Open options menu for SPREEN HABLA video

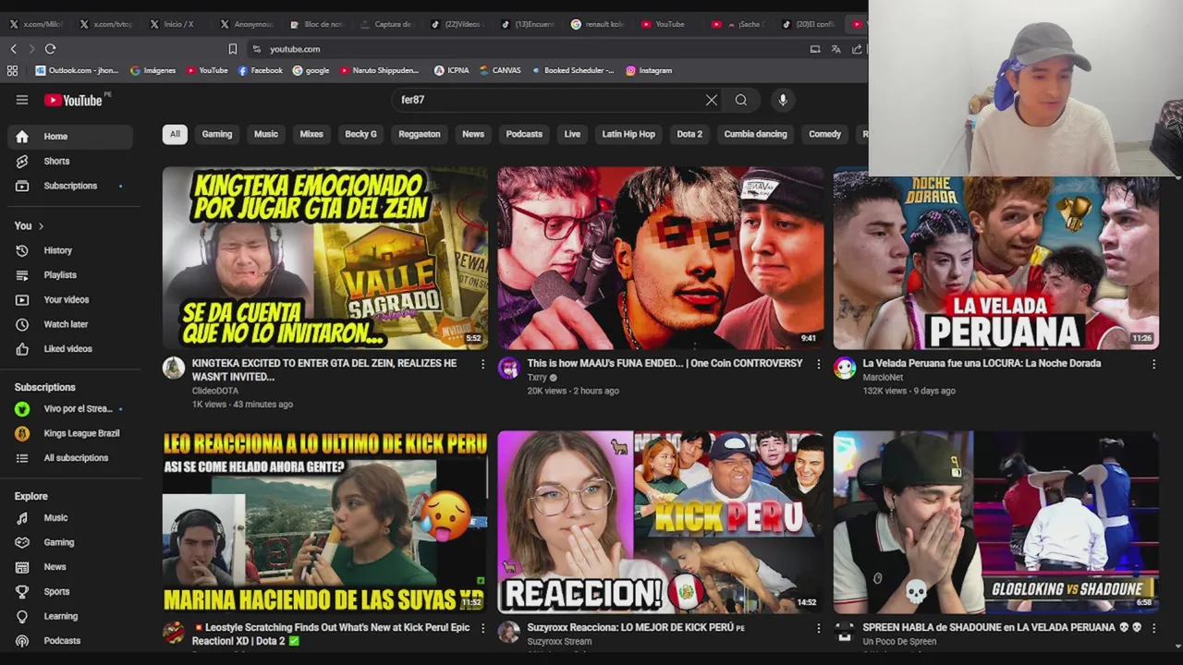click(1153, 629)
